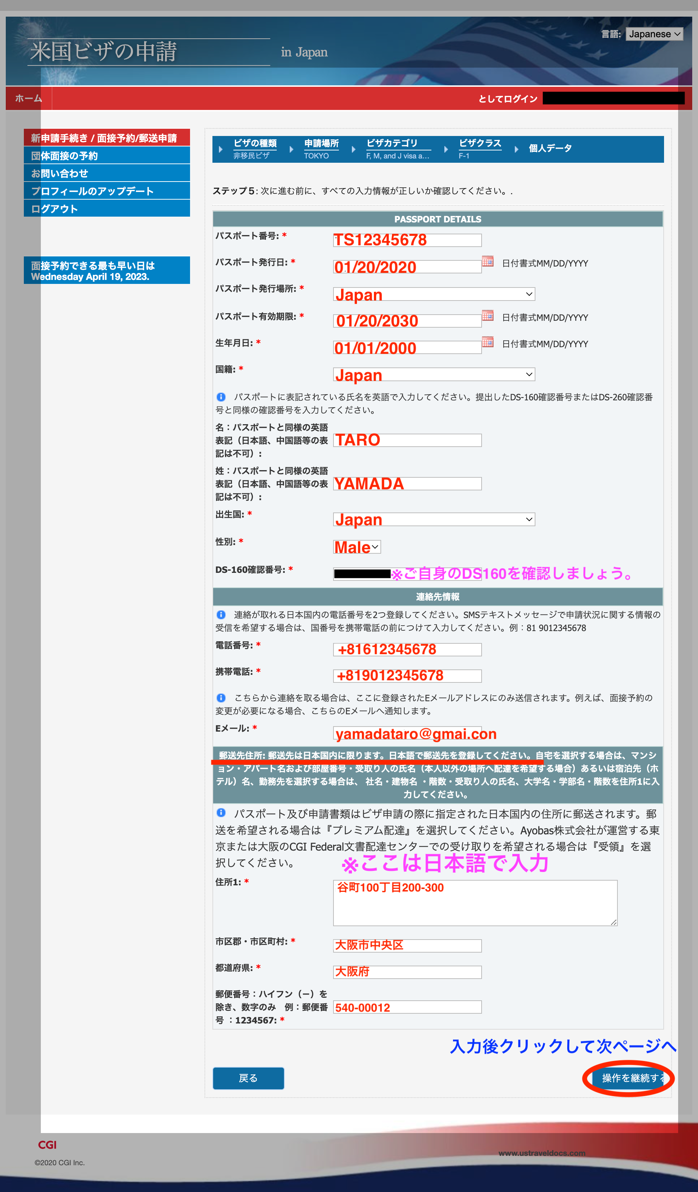Click the CGI logo in footer
This screenshot has width=698, height=1192.
point(47,1145)
